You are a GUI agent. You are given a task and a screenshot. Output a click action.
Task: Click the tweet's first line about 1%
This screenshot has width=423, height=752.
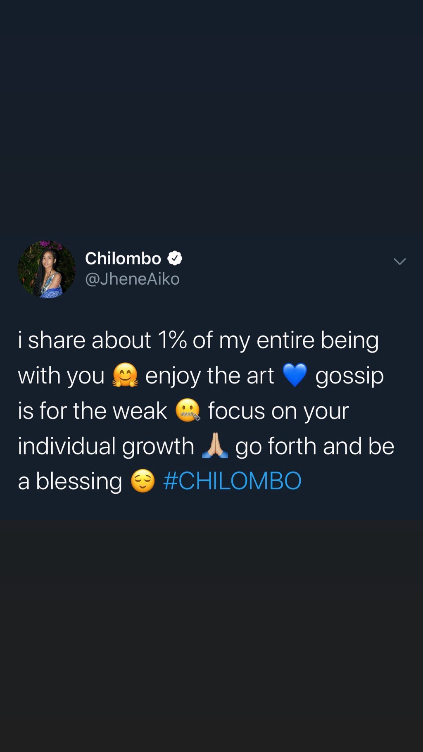[x=198, y=340]
